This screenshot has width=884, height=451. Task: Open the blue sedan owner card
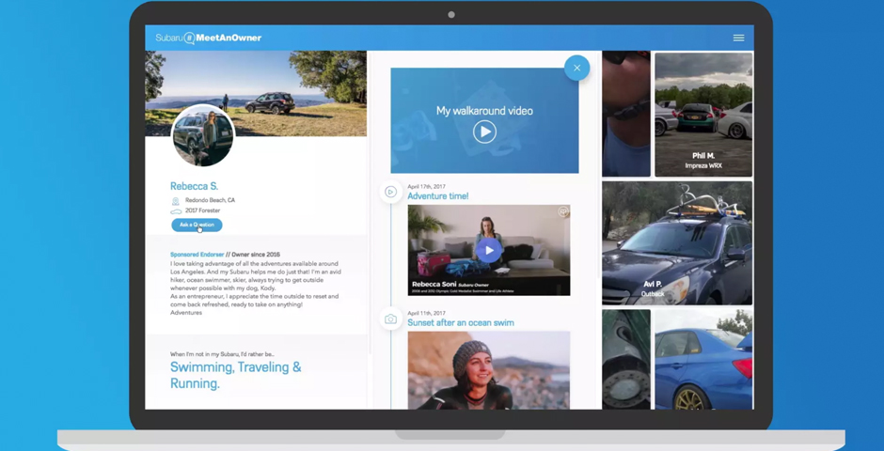click(x=703, y=359)
